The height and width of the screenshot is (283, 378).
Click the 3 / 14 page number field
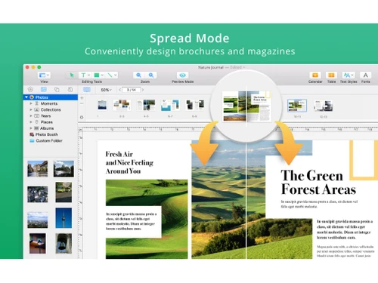click(132, 90)
